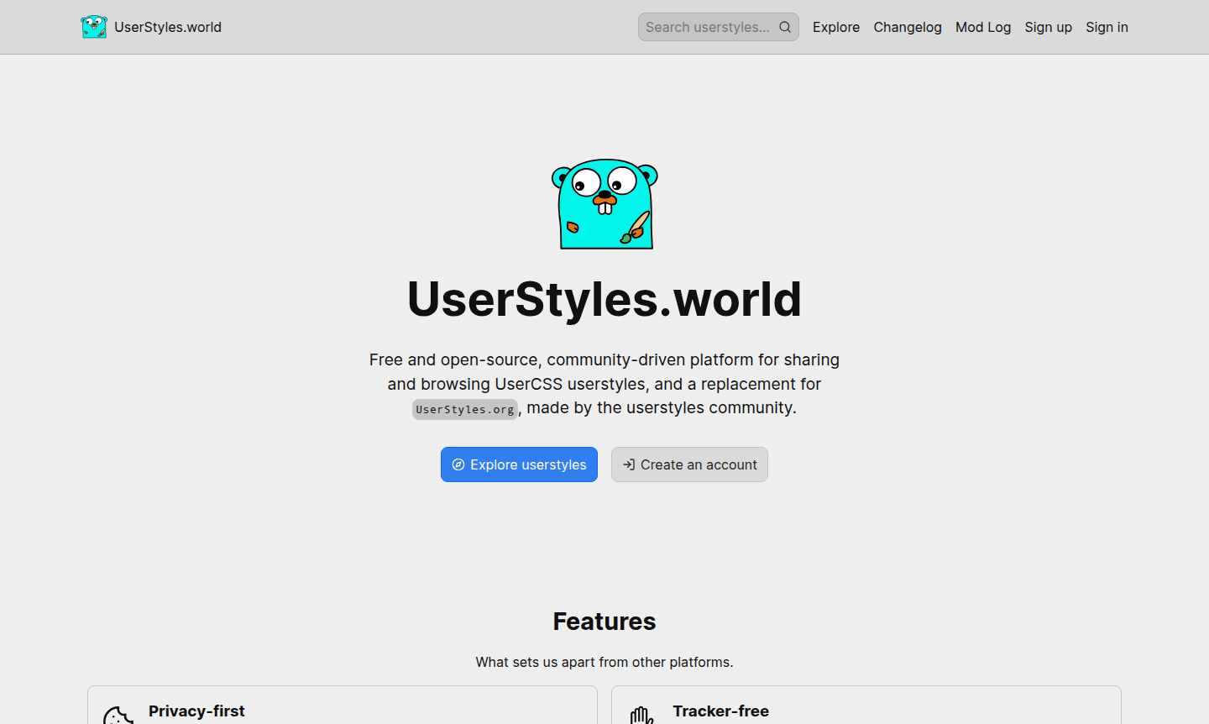Select the Tracker-free card title
Viewport: 1209px width, 724px height.
pyautogui.click(x=720, y=711)
